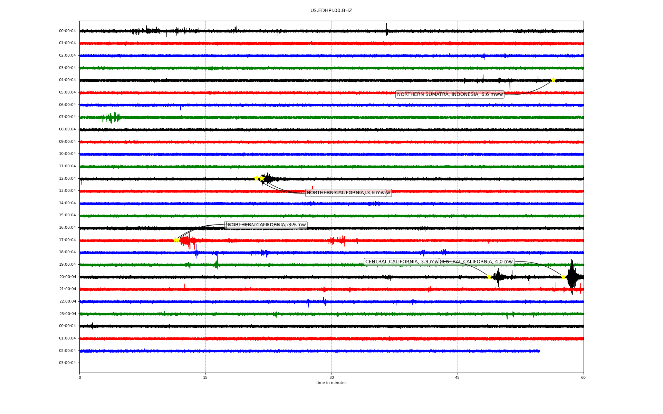
Task: Click the yellow stars on the 17:00:04 red trace
Action: 176,240
